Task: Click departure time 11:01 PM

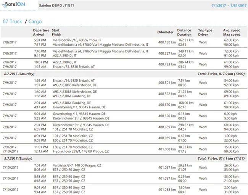Action: pyautogui.click(x=41, y=147)
